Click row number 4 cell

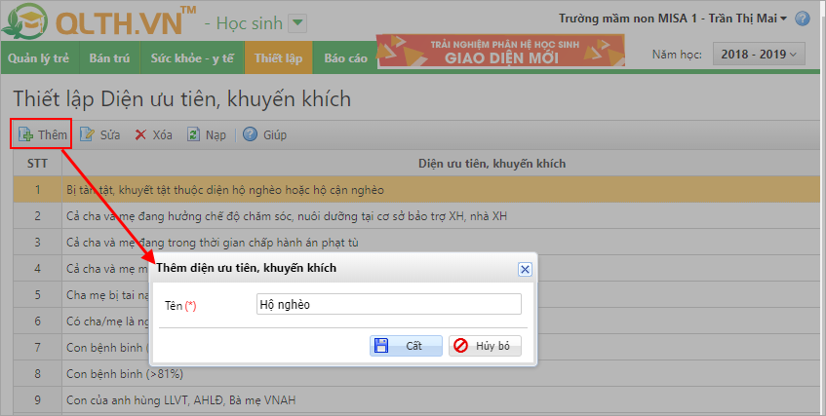coord(37,269)
